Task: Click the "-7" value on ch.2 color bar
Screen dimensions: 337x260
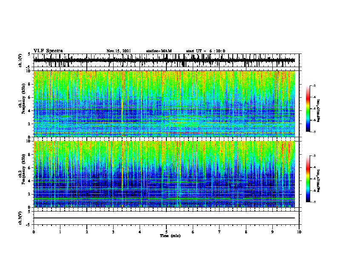Action: 314,202
